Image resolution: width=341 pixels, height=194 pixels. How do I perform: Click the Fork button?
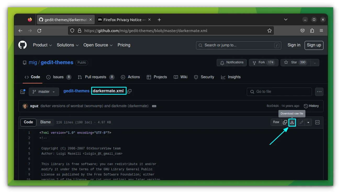(263, 62)
